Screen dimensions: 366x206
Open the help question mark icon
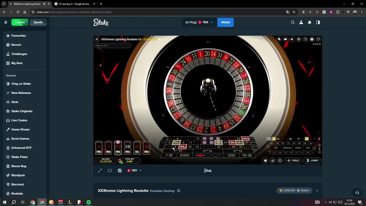312,39
